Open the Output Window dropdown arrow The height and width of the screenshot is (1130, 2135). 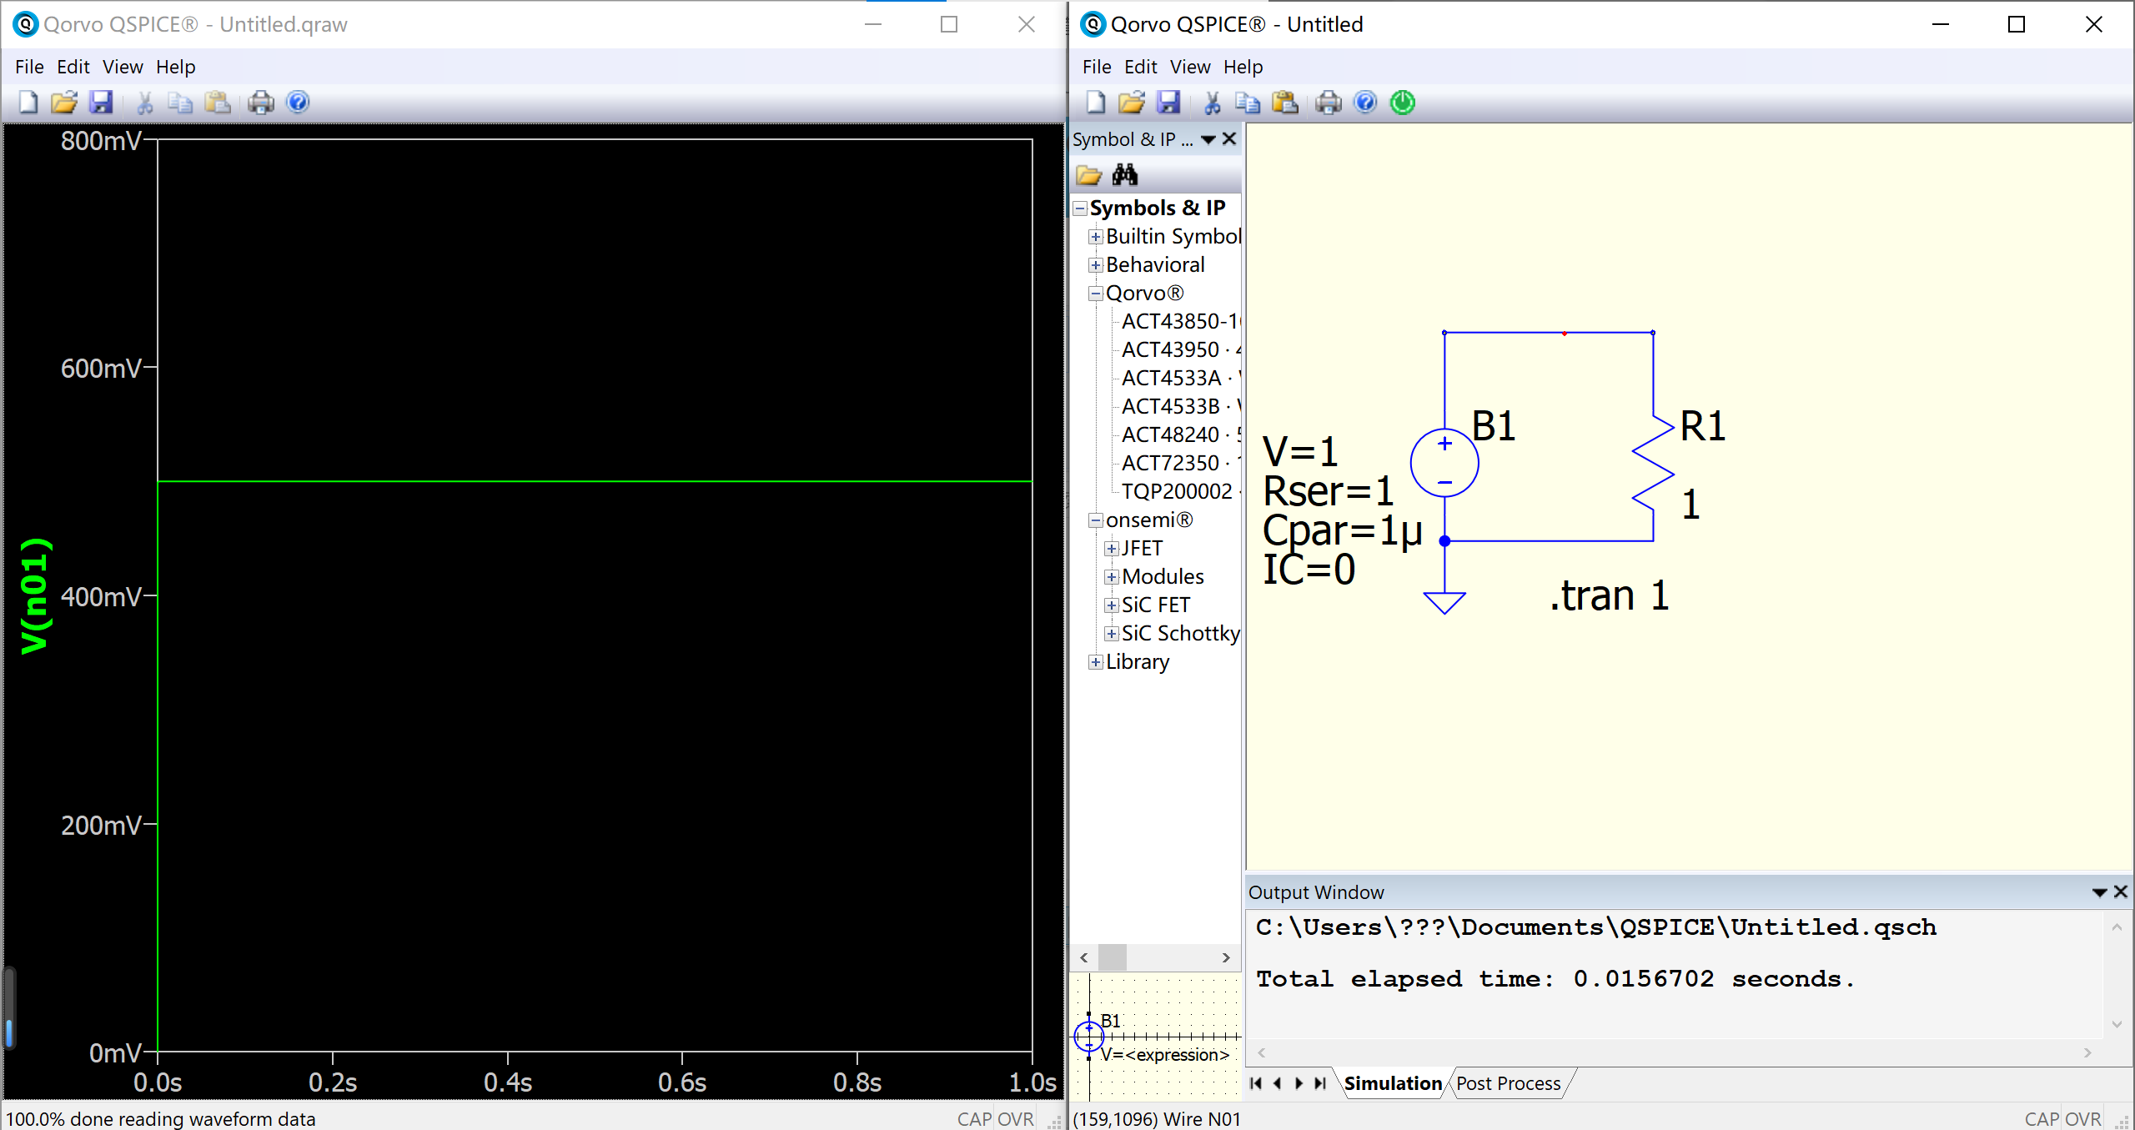(x=2099, y=892)
